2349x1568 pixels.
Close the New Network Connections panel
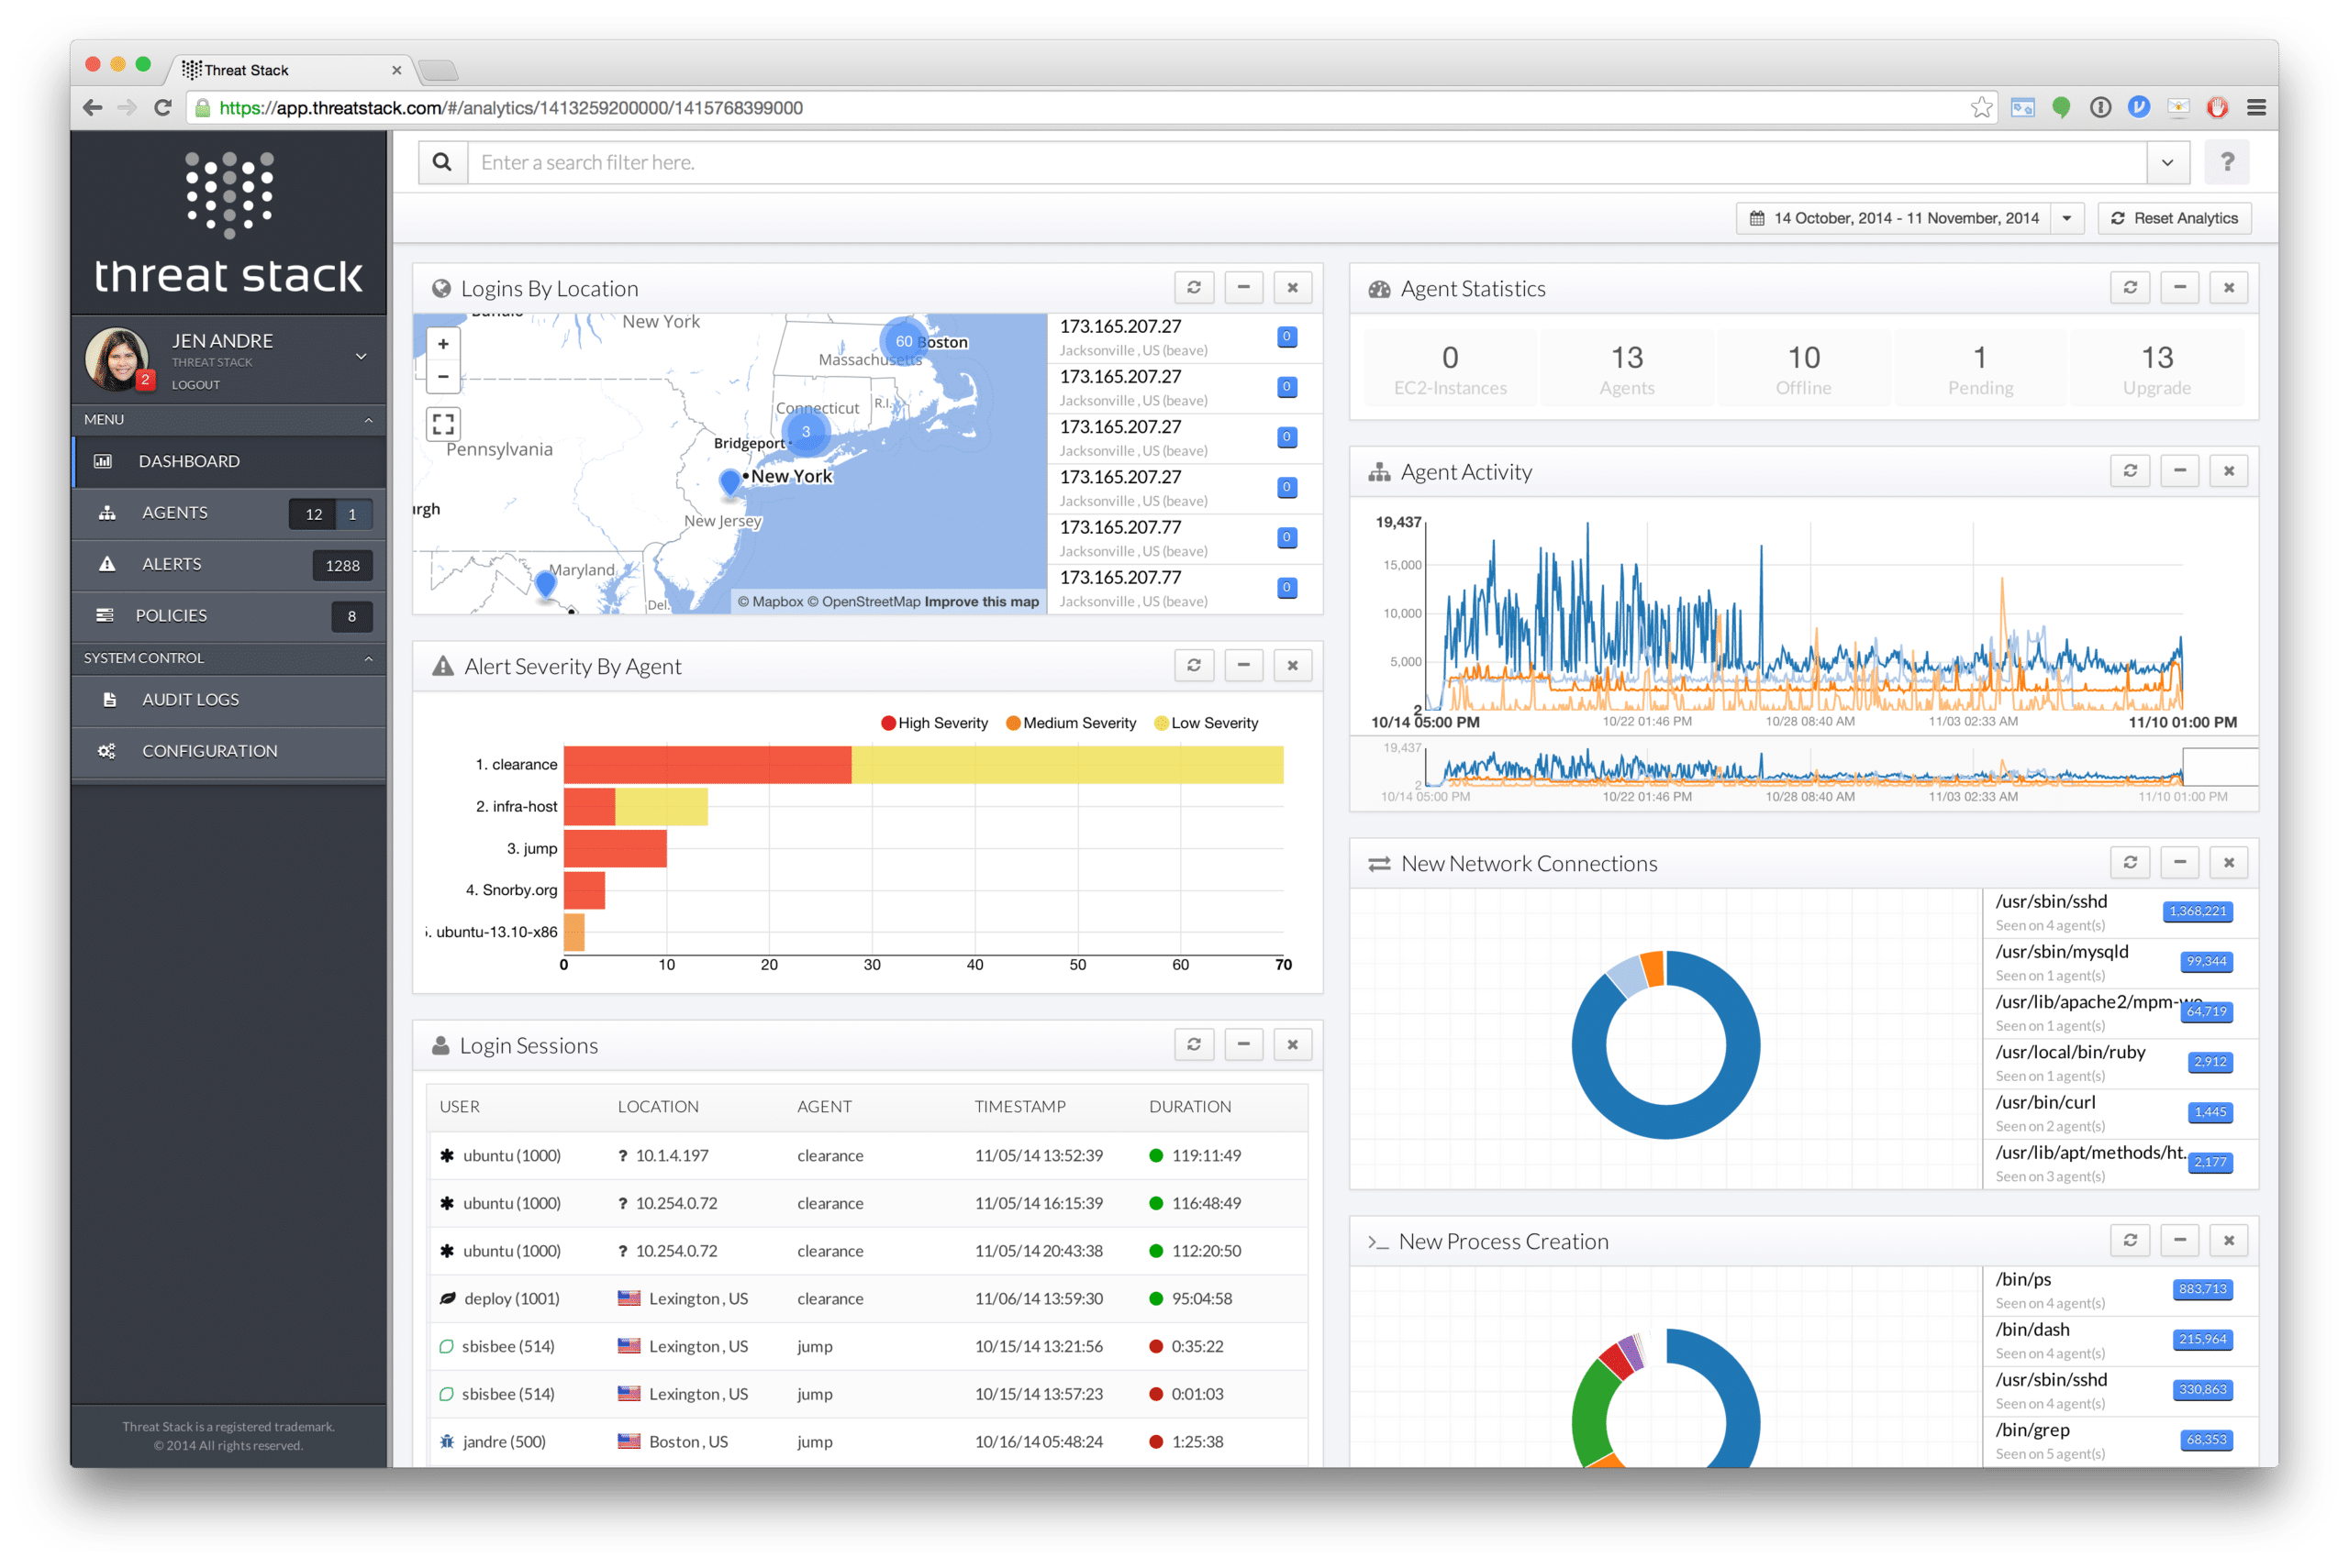coord(2229,862)
